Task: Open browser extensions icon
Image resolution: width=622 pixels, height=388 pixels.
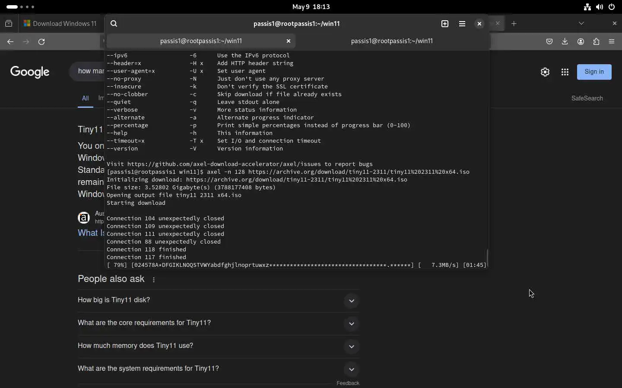Action: point(597,42)
